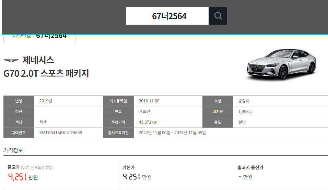Click the brand name 제네시스

[x=38, y=60]
